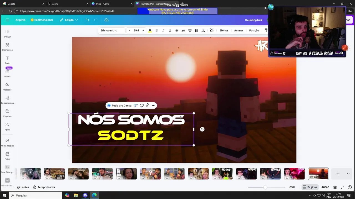The height and width of the screenshot is (199, 355).
Task: Click the Pede pro Canva button
Action: click(x=119, y=106)
